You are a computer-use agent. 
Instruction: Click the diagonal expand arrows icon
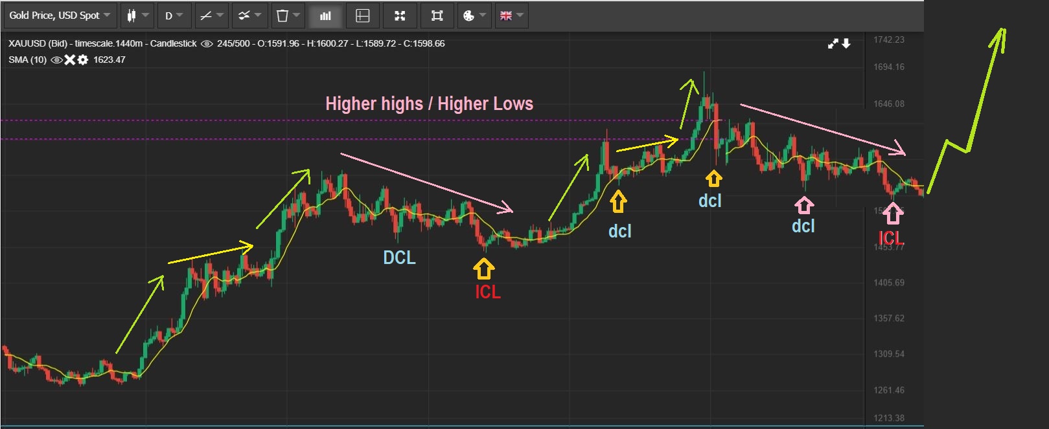[833, 43]
